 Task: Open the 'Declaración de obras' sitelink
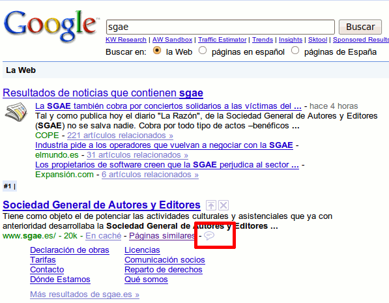pyautogui.click(x=70, y=250)
